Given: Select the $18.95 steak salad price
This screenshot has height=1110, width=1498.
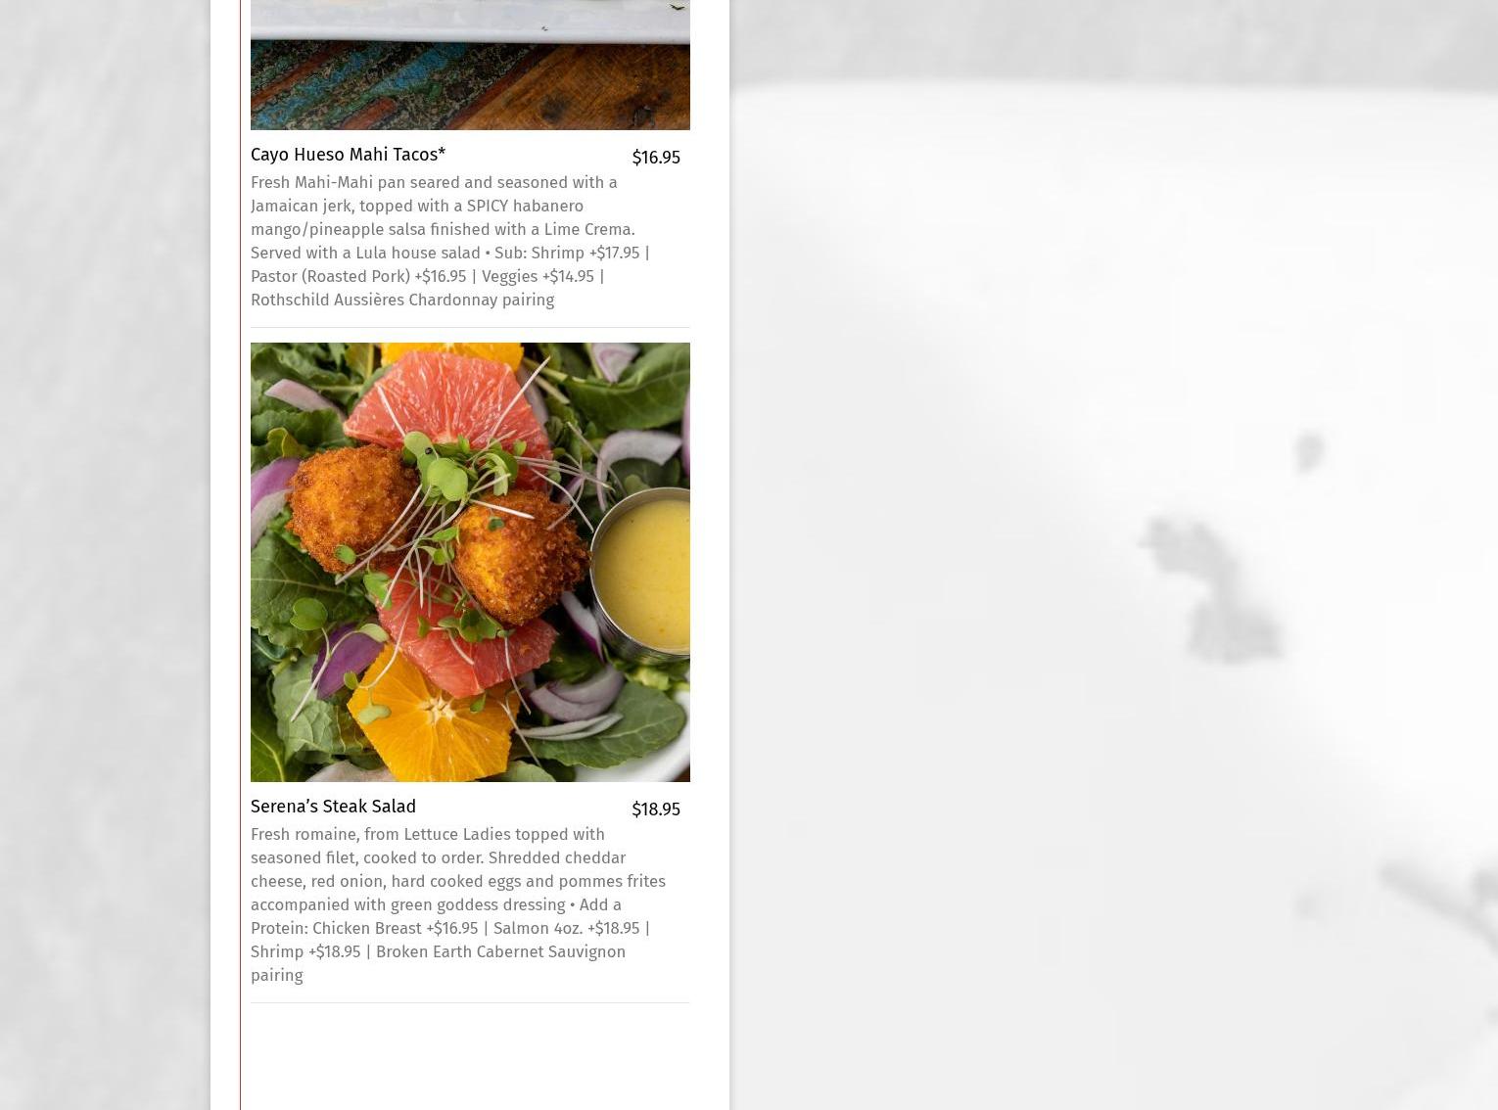Looking at the screenshot, I should coord(655,809).
